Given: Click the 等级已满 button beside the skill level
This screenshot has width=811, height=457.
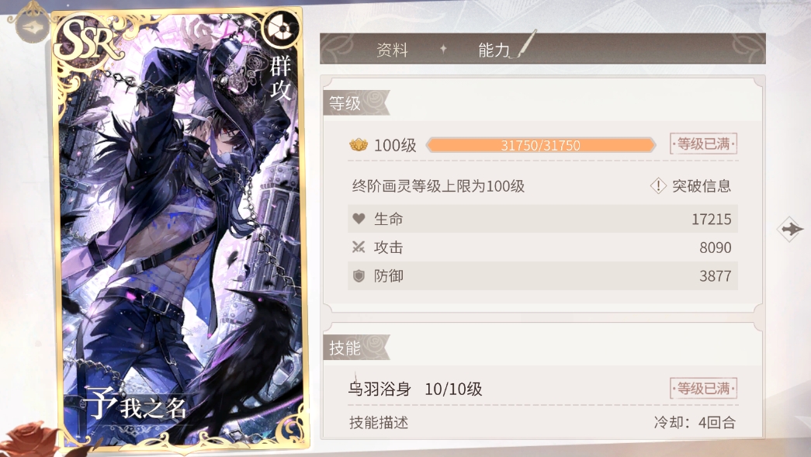Looking at the screenshot, I should 703,388.
